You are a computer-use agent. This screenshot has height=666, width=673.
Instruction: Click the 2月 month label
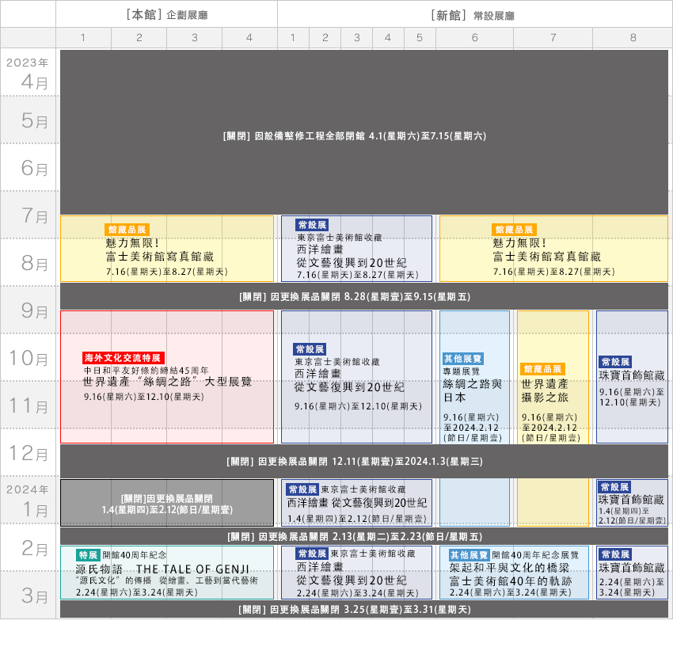click(34, 548)
